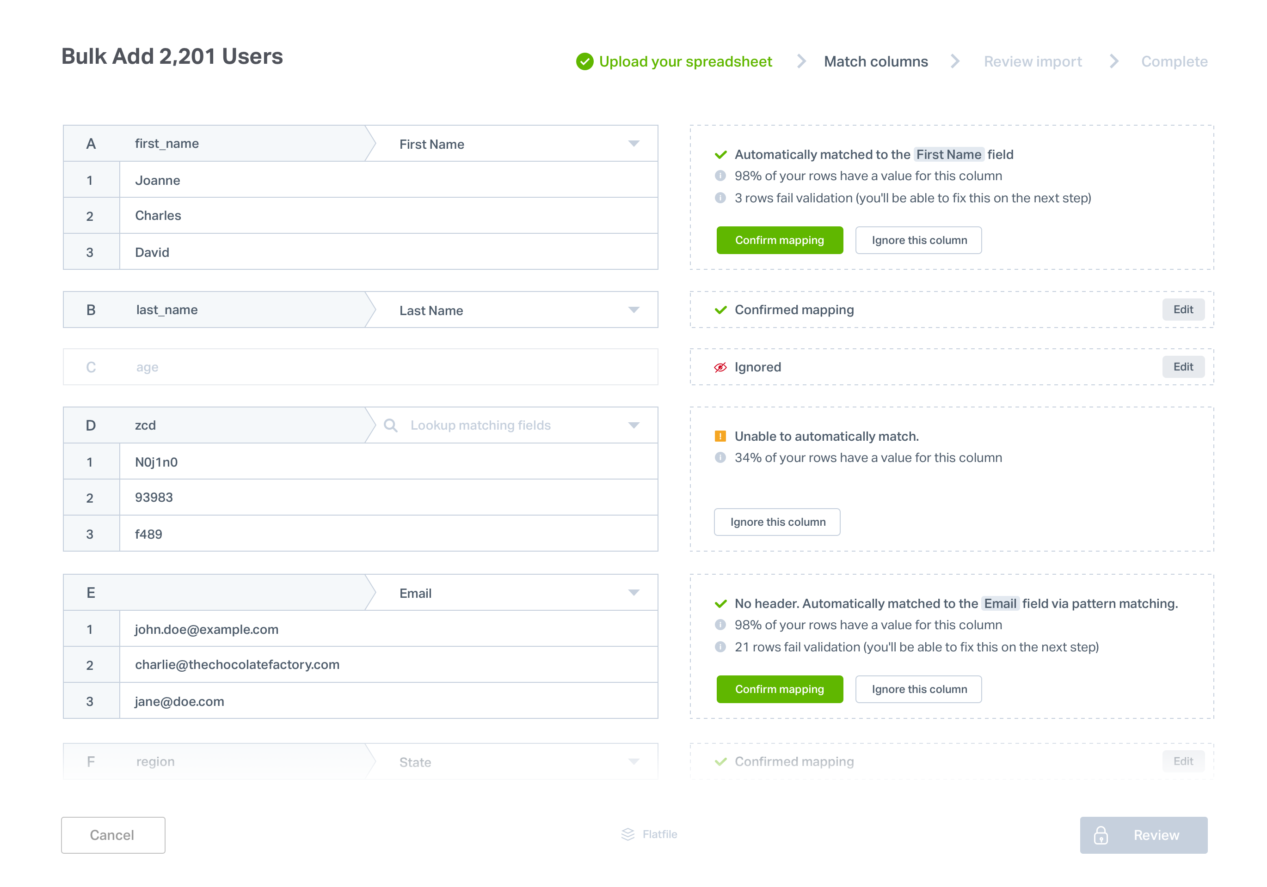This screenshot has width=1267, height=887.
Task: Select the Match columns step
Action: tap(876, 62)
